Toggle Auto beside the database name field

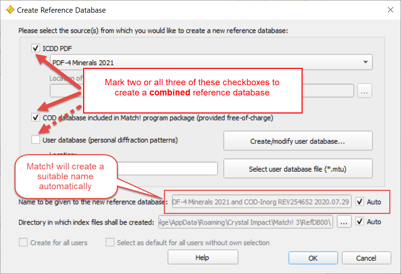click(360, 202)
